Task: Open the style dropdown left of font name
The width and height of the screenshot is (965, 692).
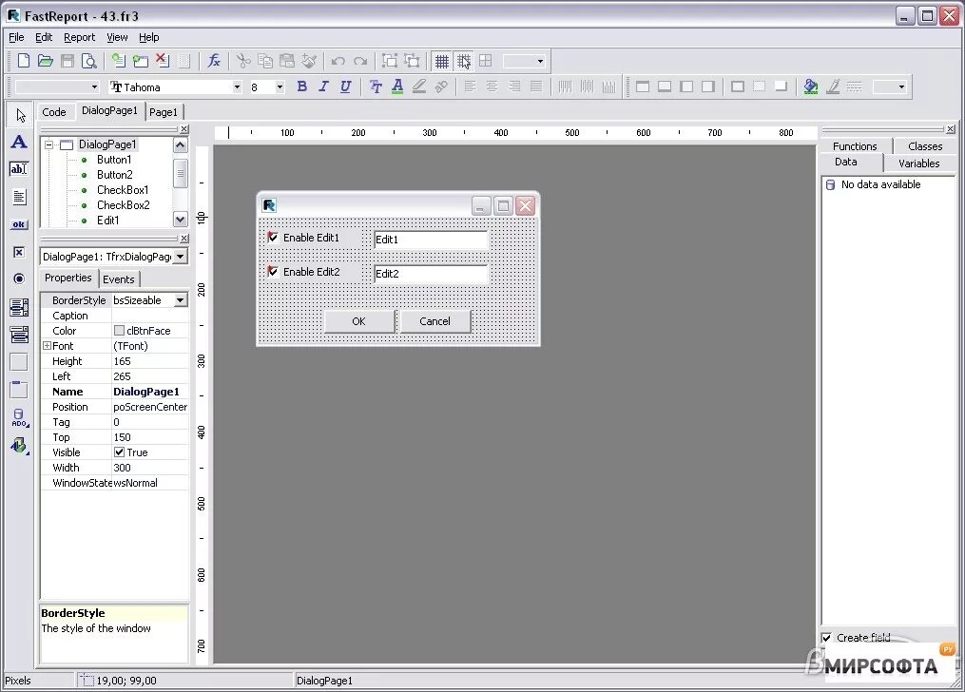Action: point(94,87)
